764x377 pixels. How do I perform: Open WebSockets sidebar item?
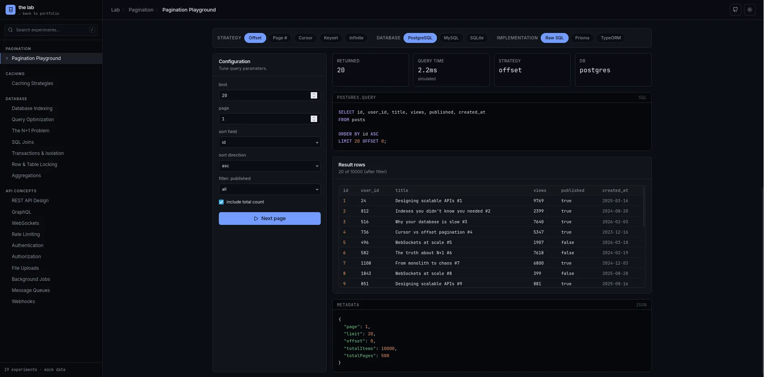pos(25,223)
